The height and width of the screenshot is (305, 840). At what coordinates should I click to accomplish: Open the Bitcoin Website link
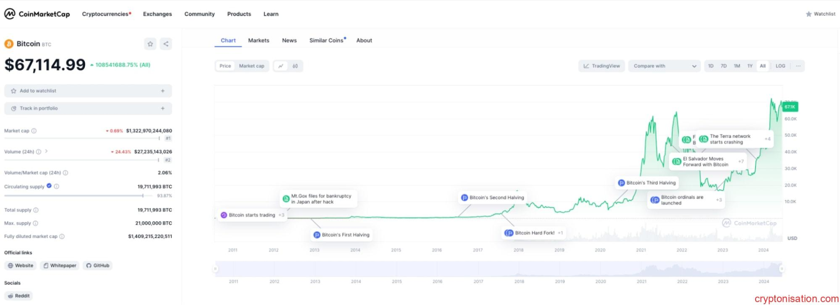click(x=21, y=265)
